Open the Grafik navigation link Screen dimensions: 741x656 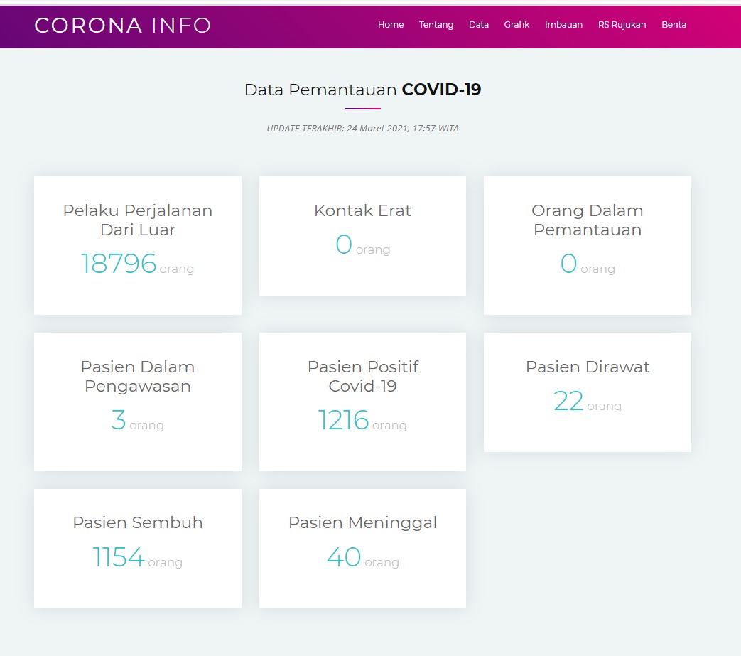(517, 25)
